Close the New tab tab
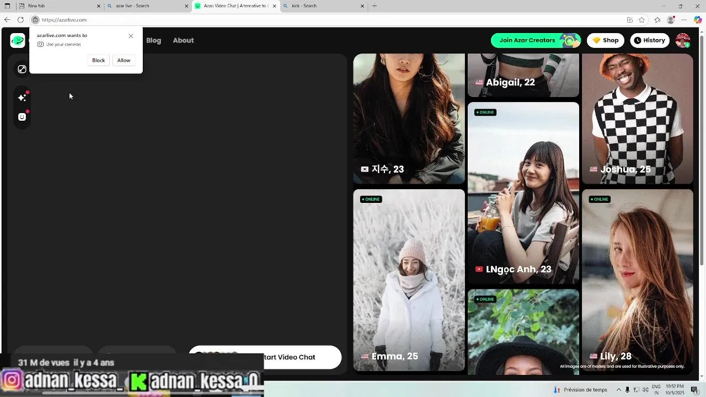The width and height of the screenshot is (706, 397). tap(99, 6)
